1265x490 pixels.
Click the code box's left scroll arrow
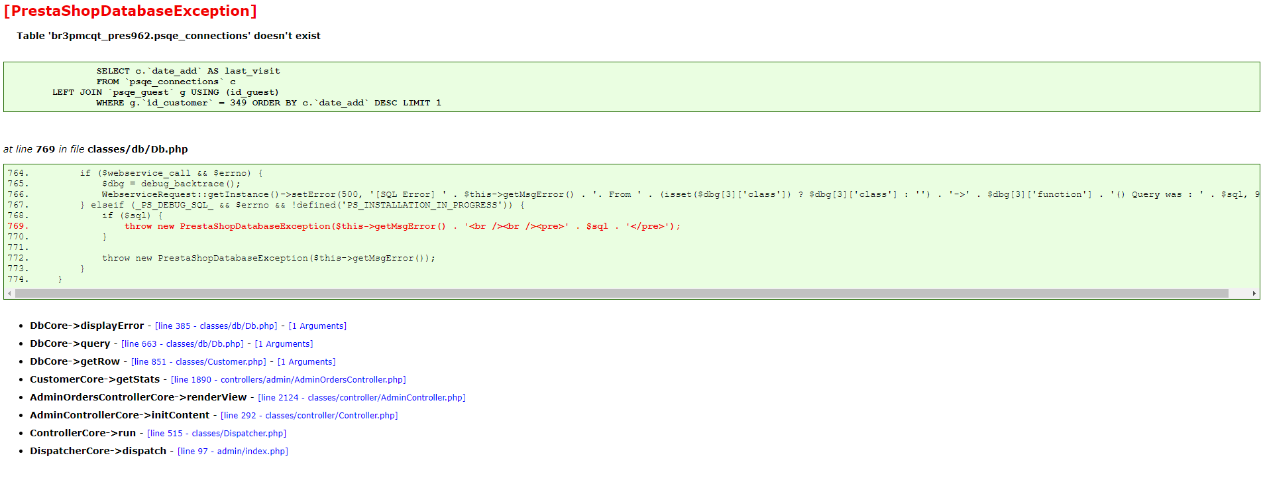[9, 293]
